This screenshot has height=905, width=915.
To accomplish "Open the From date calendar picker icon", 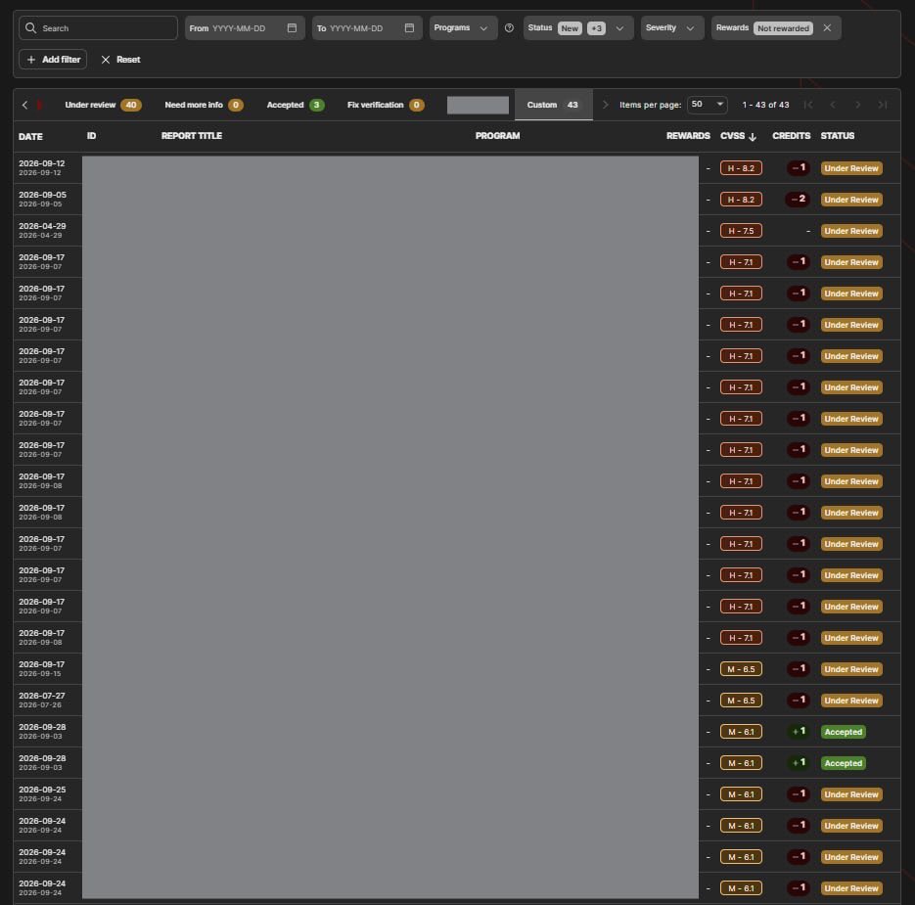I will pyautogui.click(x=292, y=28).
